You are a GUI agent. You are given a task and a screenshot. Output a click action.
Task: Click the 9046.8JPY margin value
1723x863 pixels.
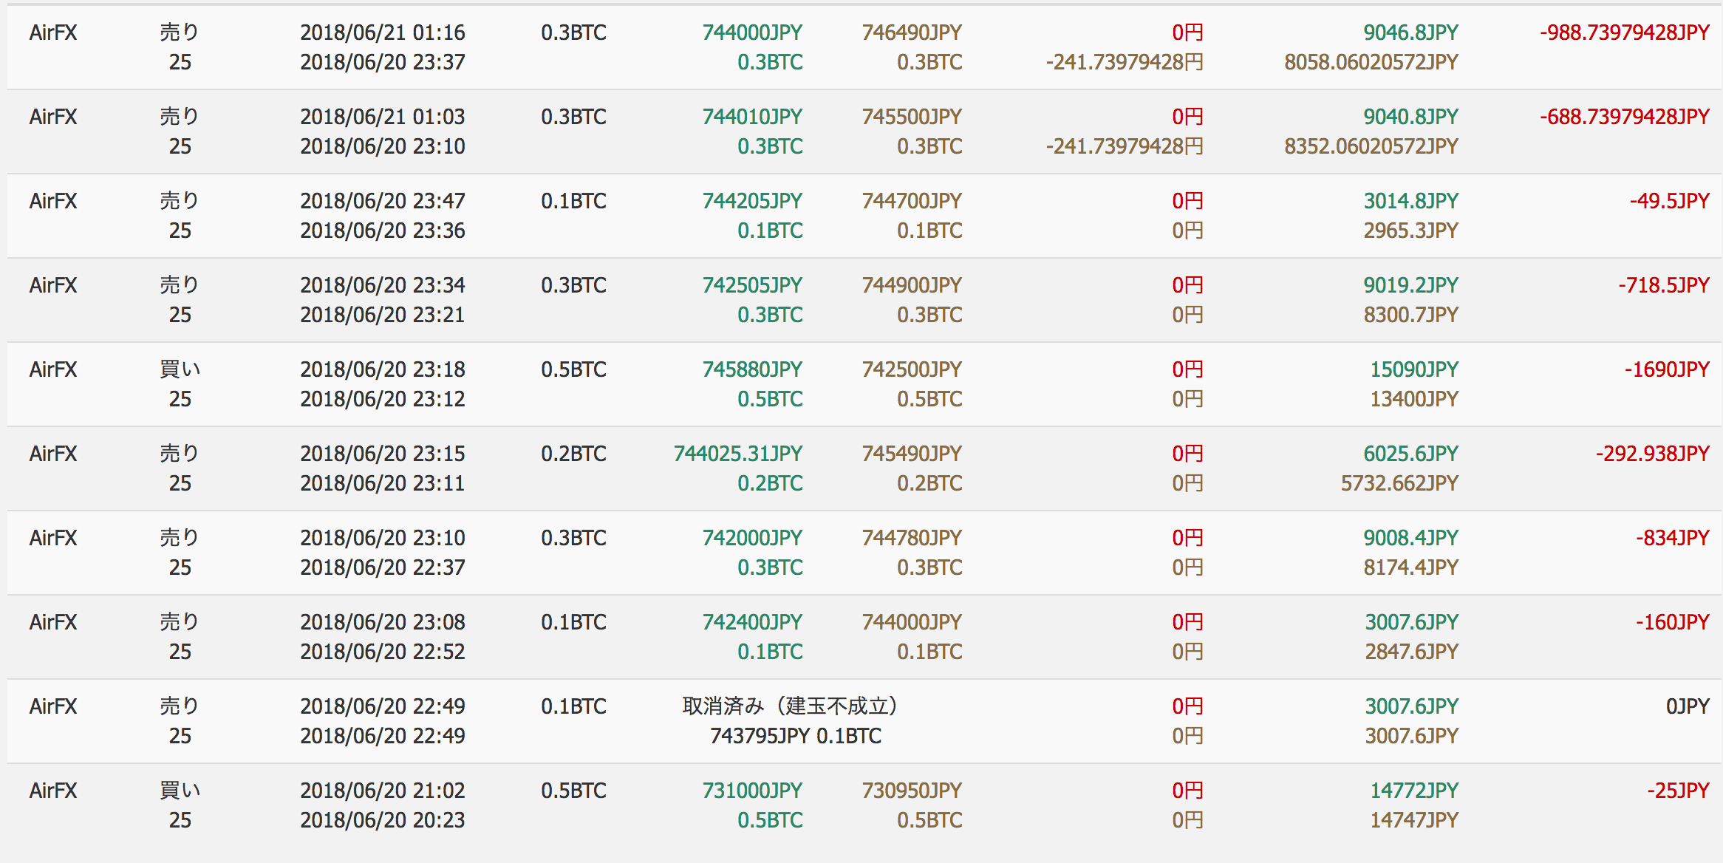point(1411,33)
